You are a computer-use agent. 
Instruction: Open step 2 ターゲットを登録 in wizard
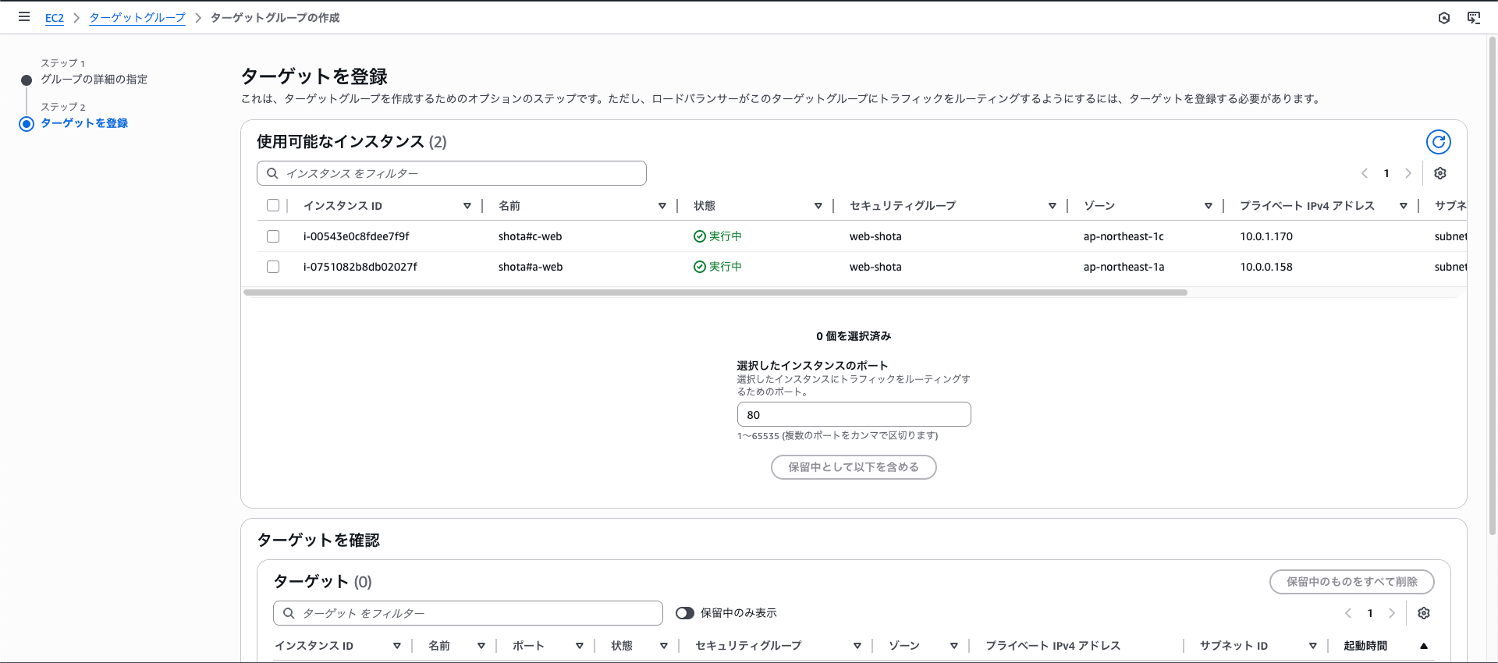(84, 123)
